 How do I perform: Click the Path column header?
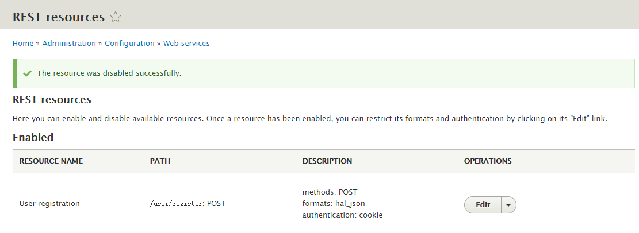pos(160,161)
